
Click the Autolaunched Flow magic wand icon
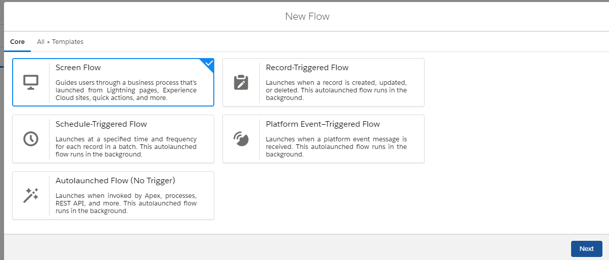pos(31,195)
